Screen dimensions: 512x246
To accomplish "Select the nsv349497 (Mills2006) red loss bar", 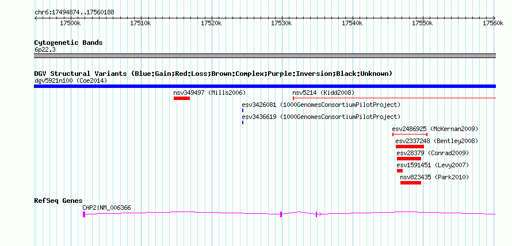I will coord(182,98).
